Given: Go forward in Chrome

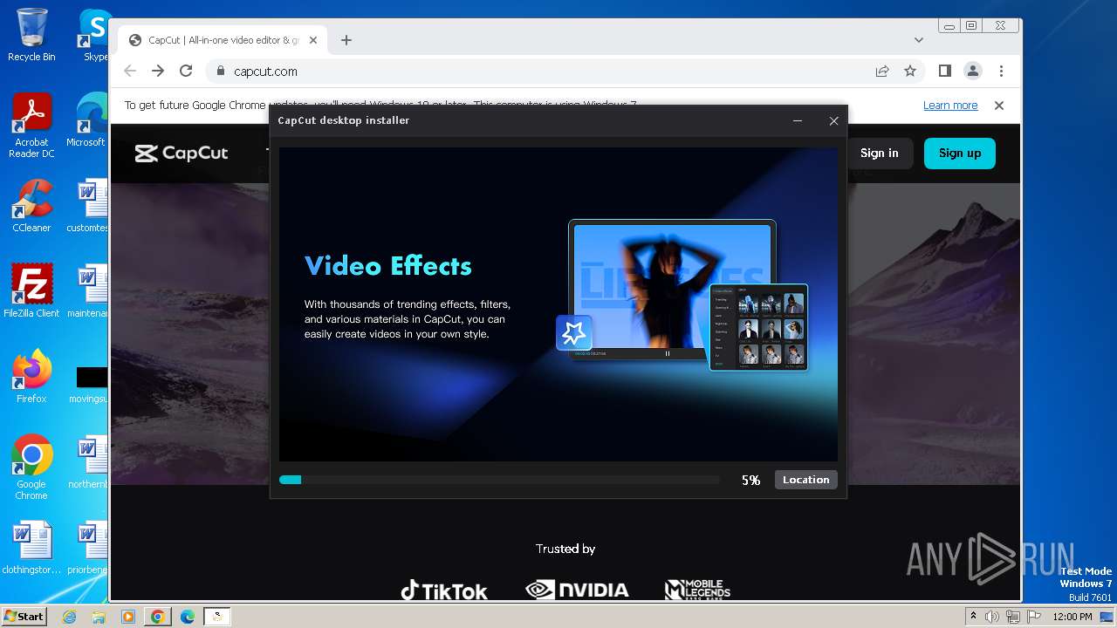Looking at the screenshot, I should click(158, 72).
